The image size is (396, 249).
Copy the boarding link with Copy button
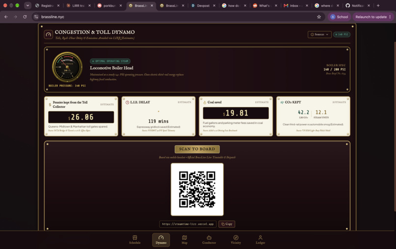[x=227, y=224]
